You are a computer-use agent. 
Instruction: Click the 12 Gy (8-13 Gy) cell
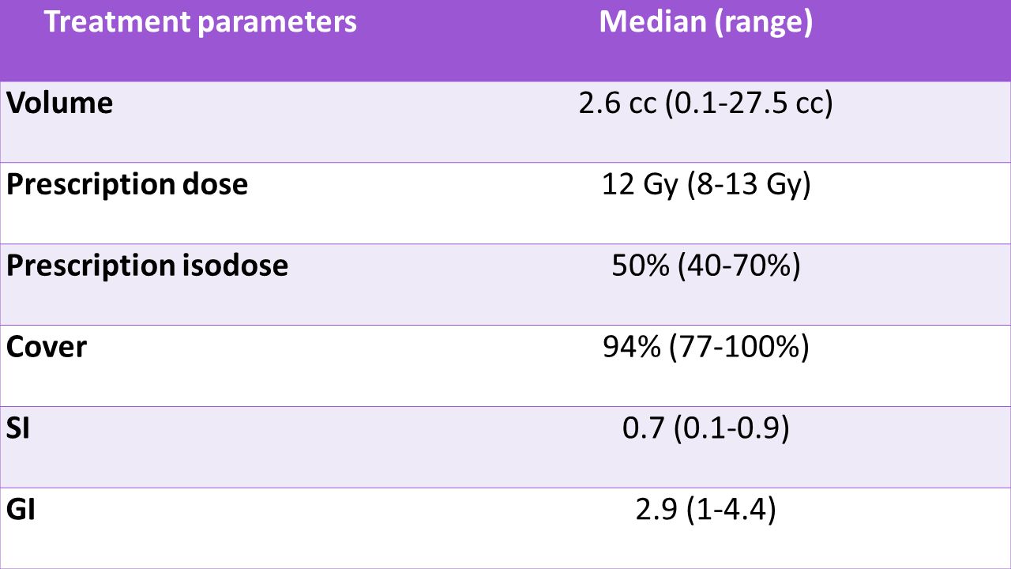click(x=705, y=185)
